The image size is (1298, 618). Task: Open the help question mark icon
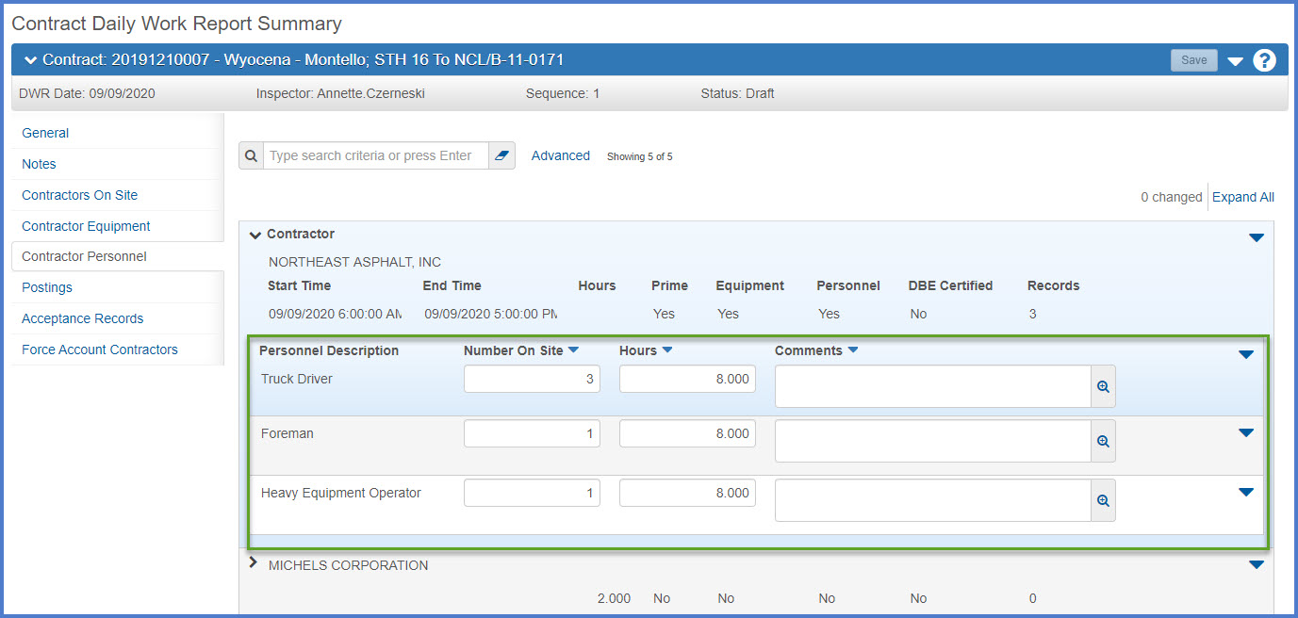pos(1264,60)
